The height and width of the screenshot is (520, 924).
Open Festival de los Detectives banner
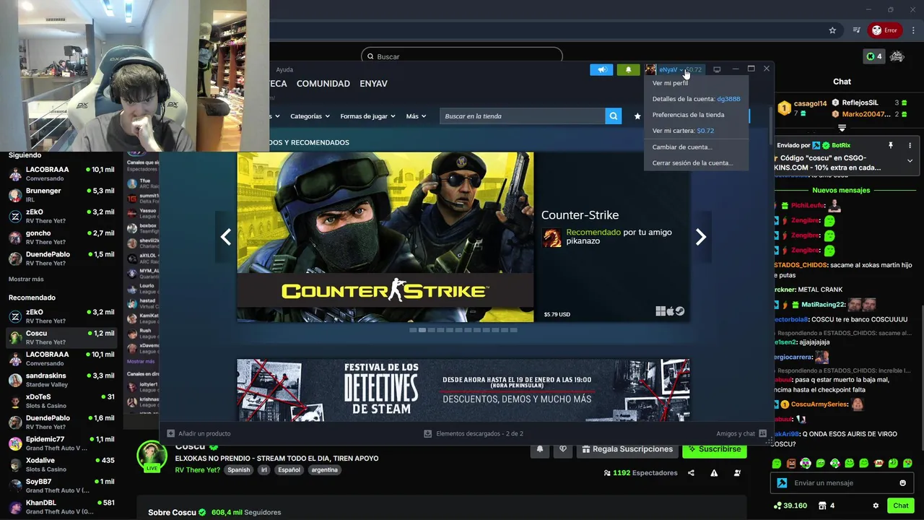pos(463,390)
